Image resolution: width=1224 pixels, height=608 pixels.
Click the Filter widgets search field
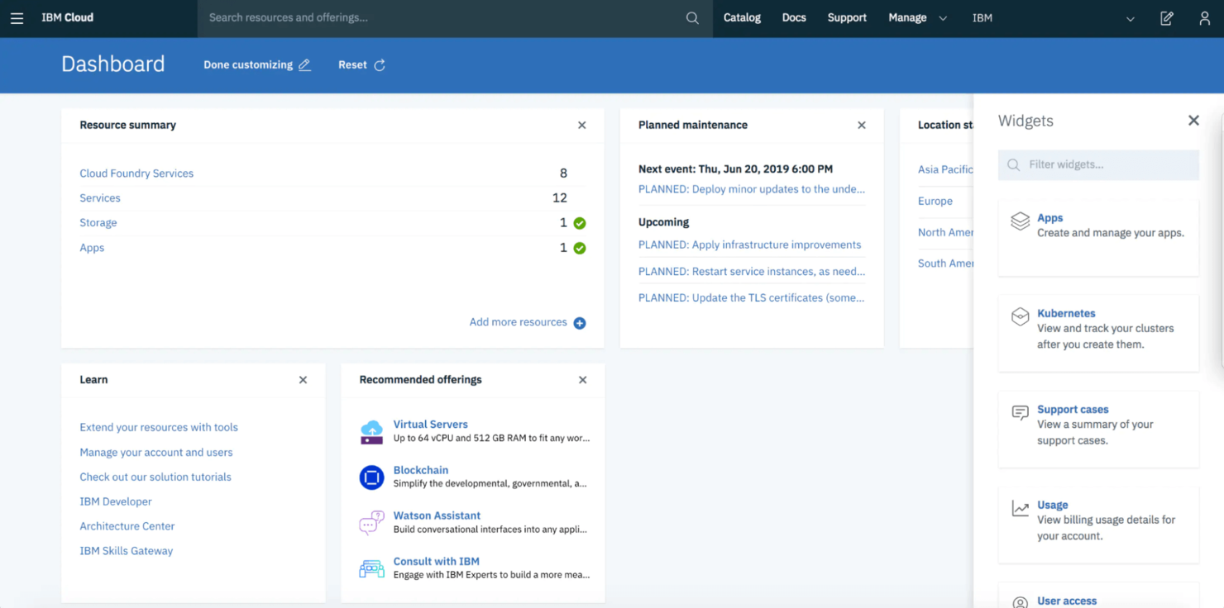point(1097,164)
